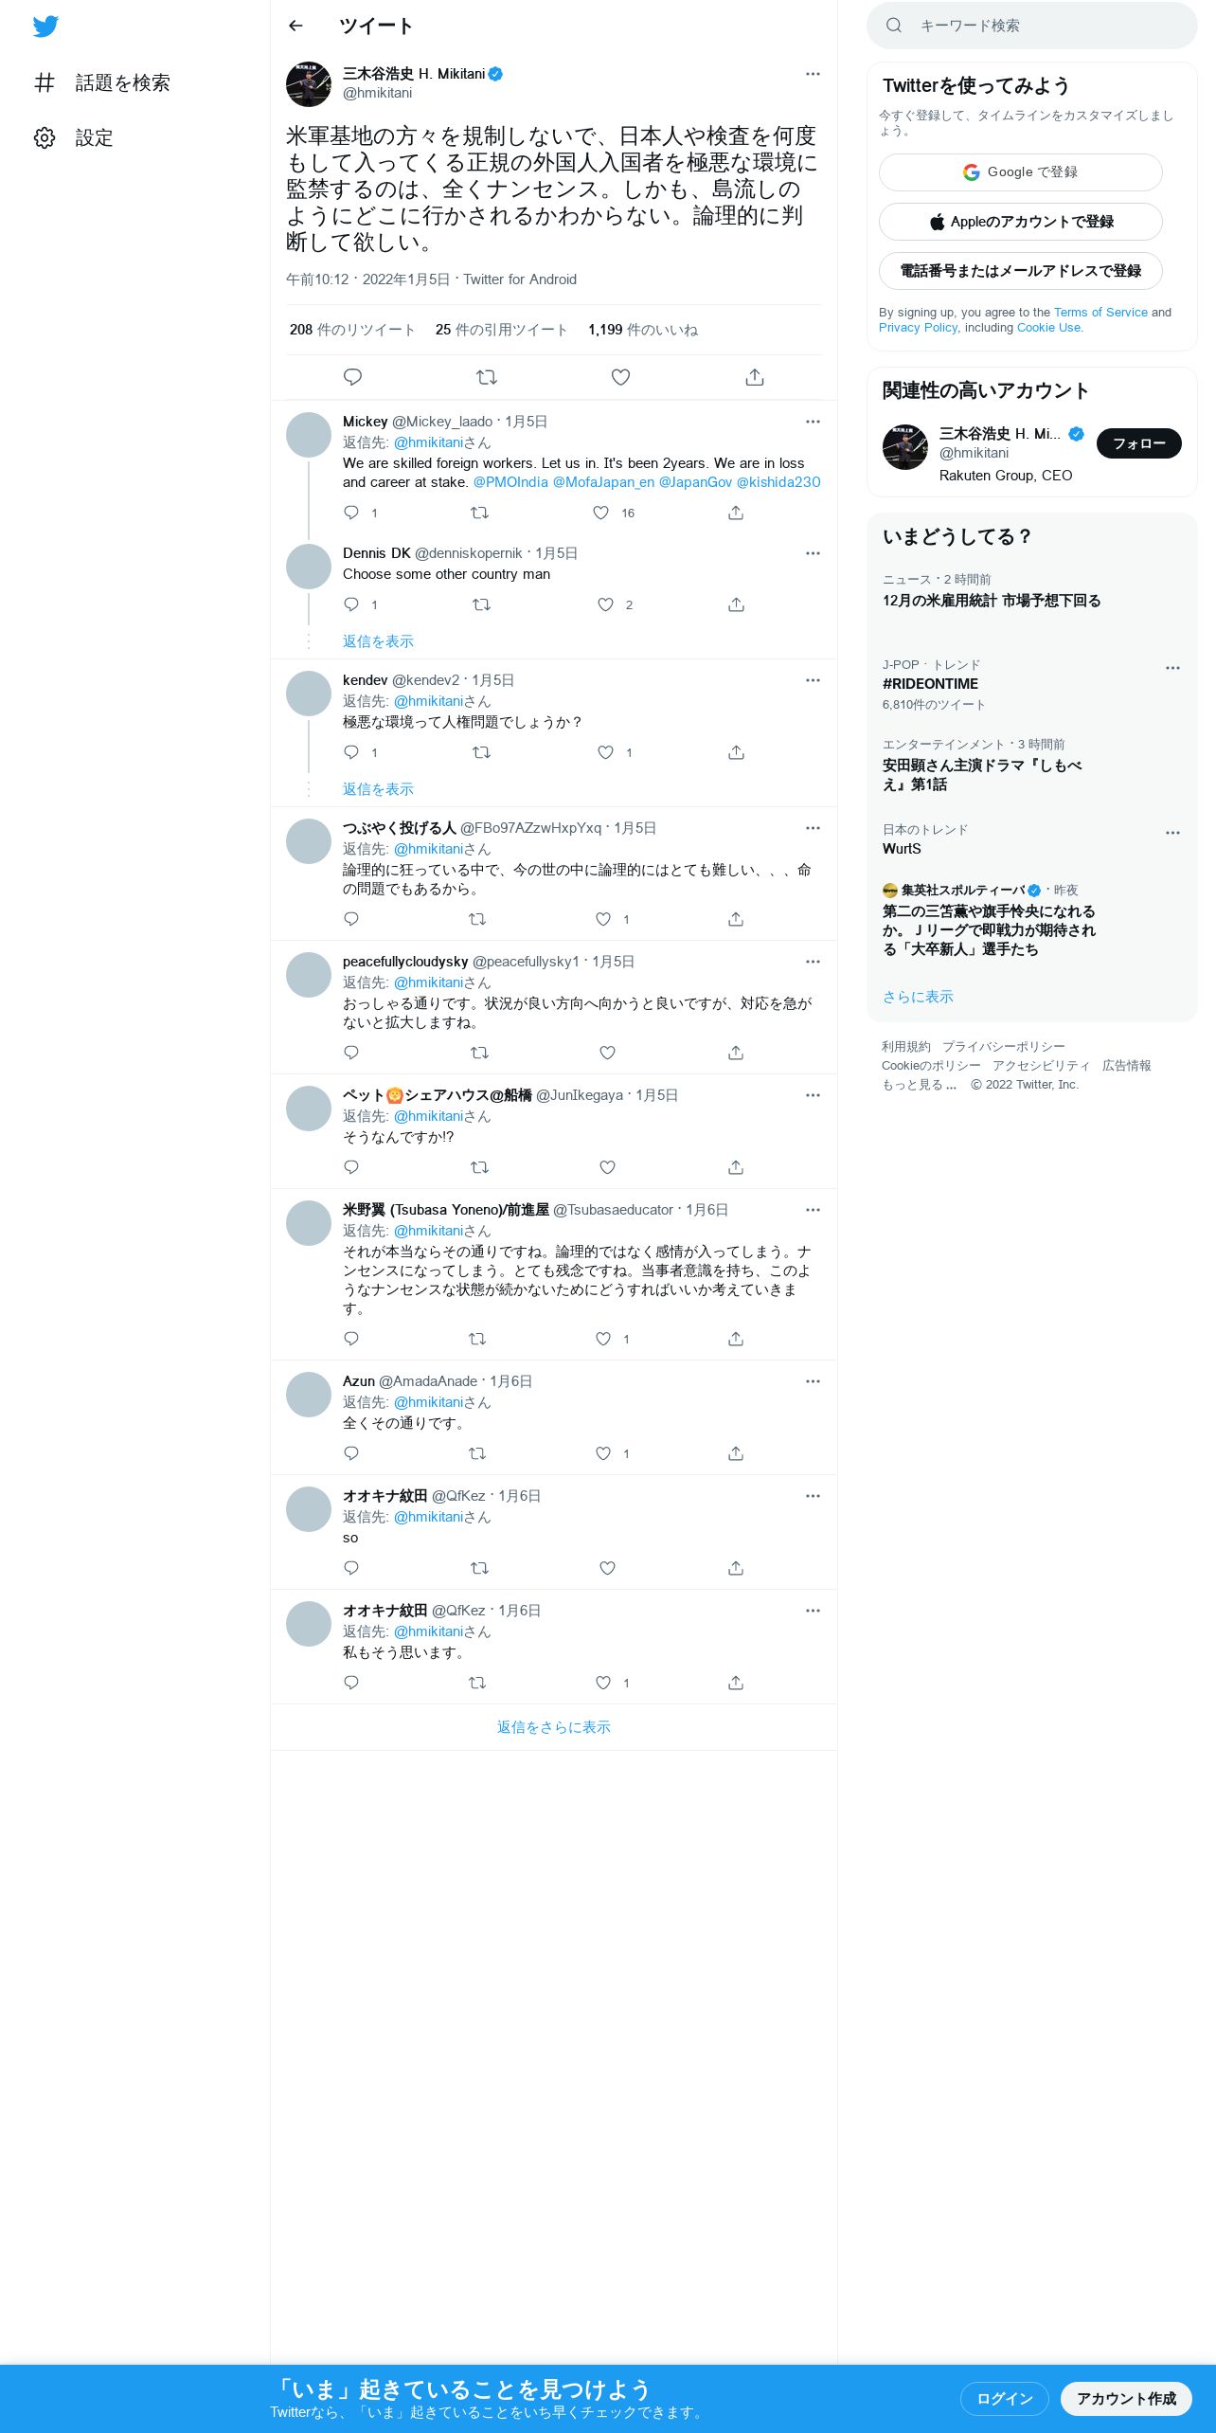Open the options menu for the #RIDEONTIME trend
This screenshot has width=1216, height=2433.
pyautogui.click(x=1172, y=668)
